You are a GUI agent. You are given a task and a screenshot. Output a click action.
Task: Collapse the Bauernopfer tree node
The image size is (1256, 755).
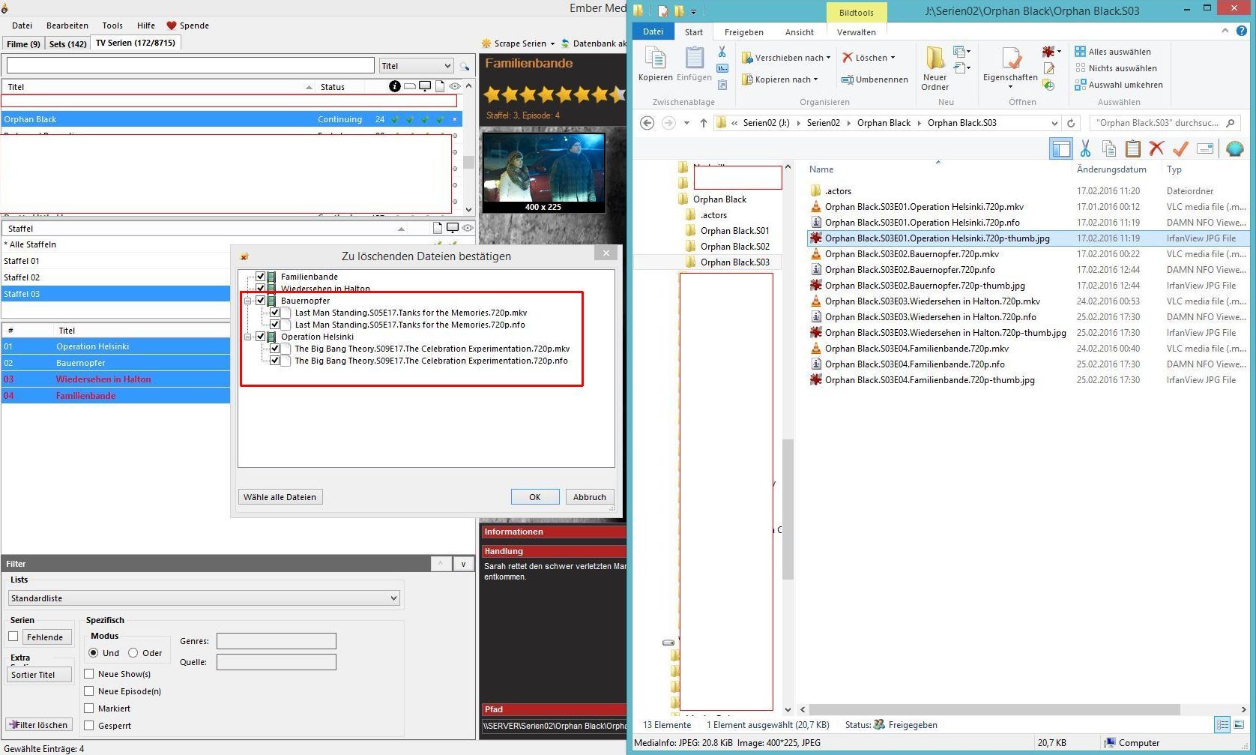pos(248,301)
